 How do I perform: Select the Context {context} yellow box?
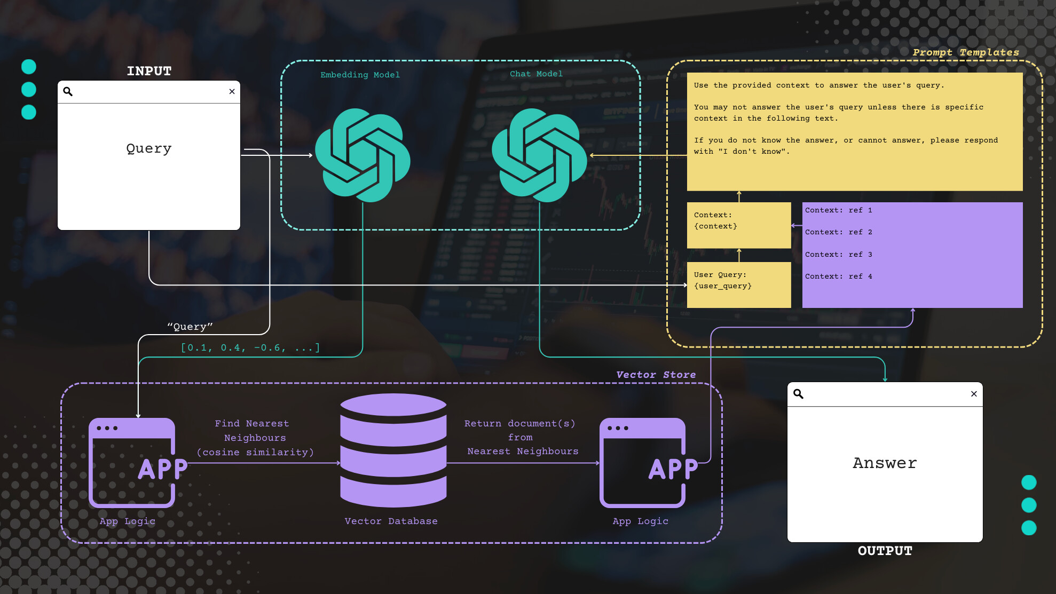[x=739, y=225]
